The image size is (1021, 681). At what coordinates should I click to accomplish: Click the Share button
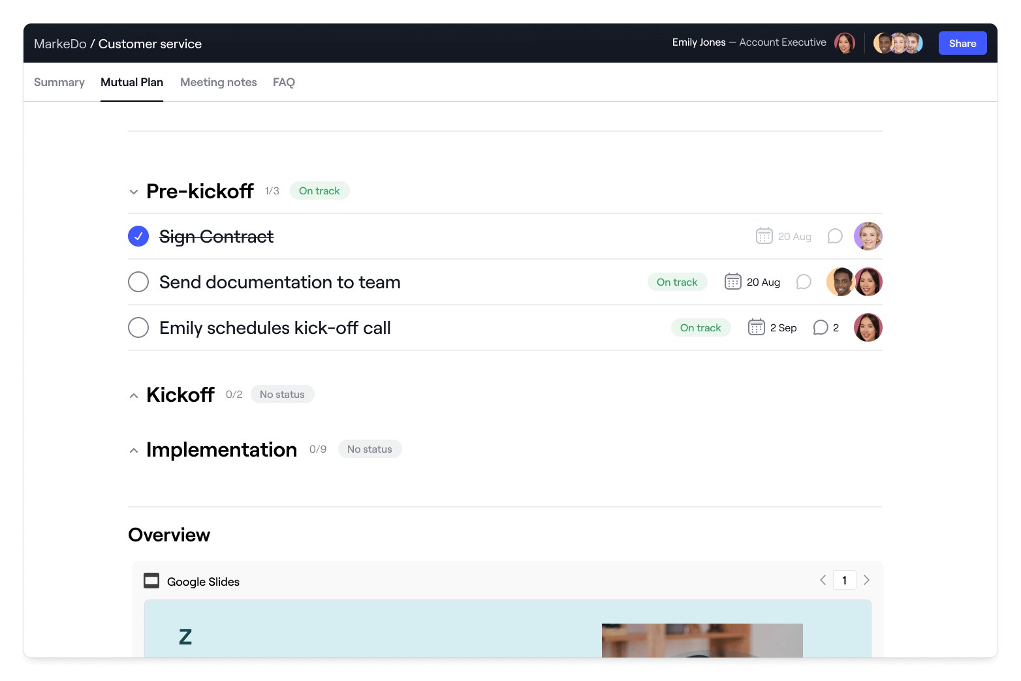(962, 42)
